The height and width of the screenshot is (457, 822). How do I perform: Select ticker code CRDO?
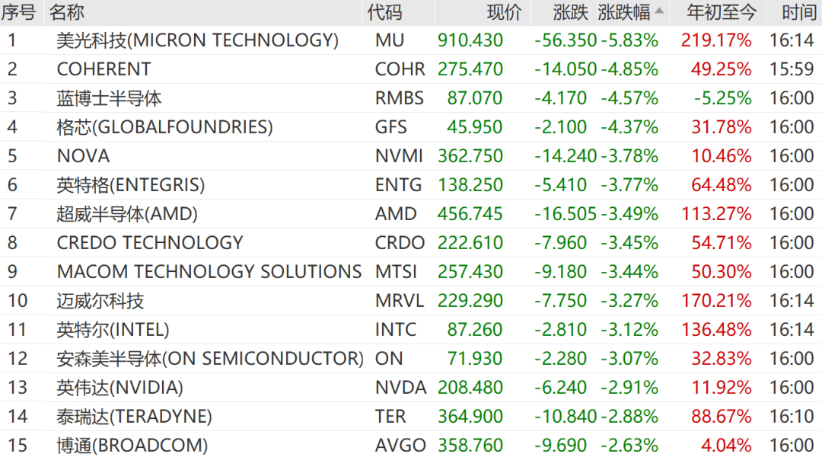point(400,243)
